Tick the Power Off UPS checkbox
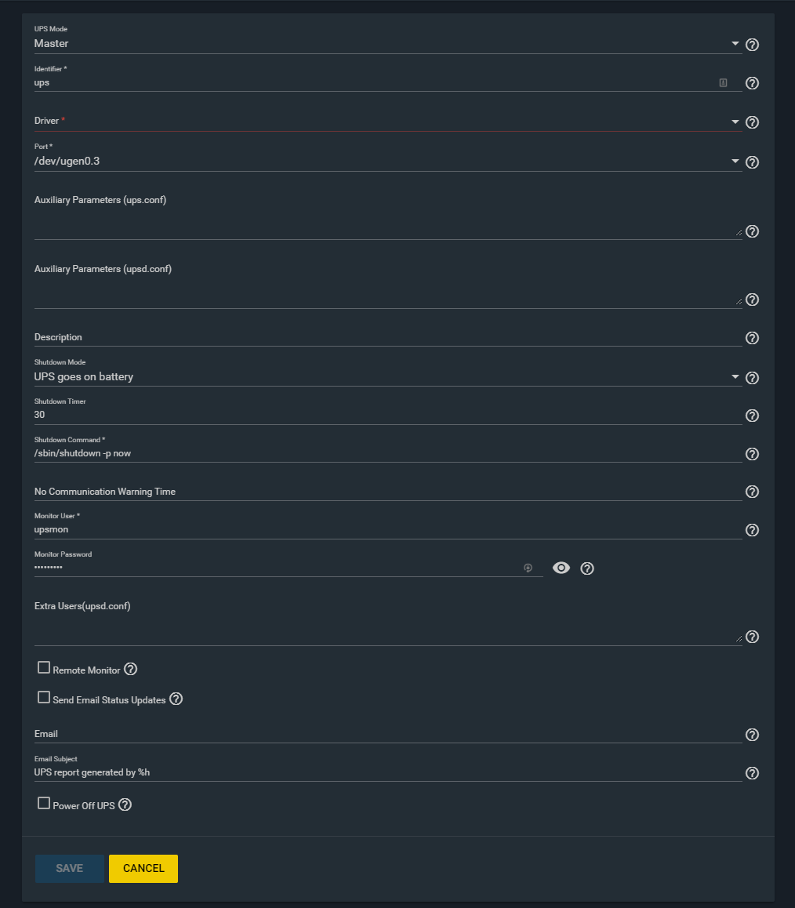Screen dimensions: 795x908 (43, 803)
